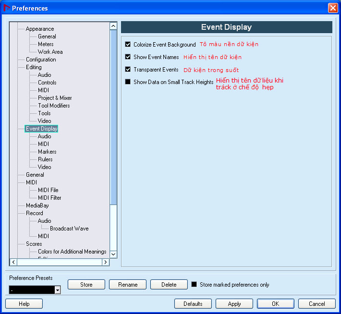The height and width of the screenshot is (314, 341).
Task: Open Broadcast Wave page
Action: tap(69, 229)
